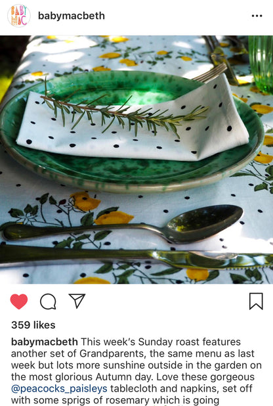Tap the table setting photo
273x406 pixels.
(x=136, y=160)
